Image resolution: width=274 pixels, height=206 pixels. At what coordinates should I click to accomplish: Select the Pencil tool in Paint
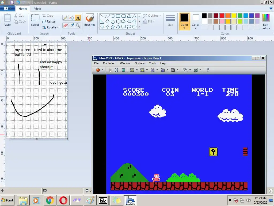(65, 18)
